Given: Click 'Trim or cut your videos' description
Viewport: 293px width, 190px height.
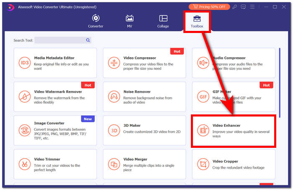Looking at the screenshot, I should click(x=57, y=167).
